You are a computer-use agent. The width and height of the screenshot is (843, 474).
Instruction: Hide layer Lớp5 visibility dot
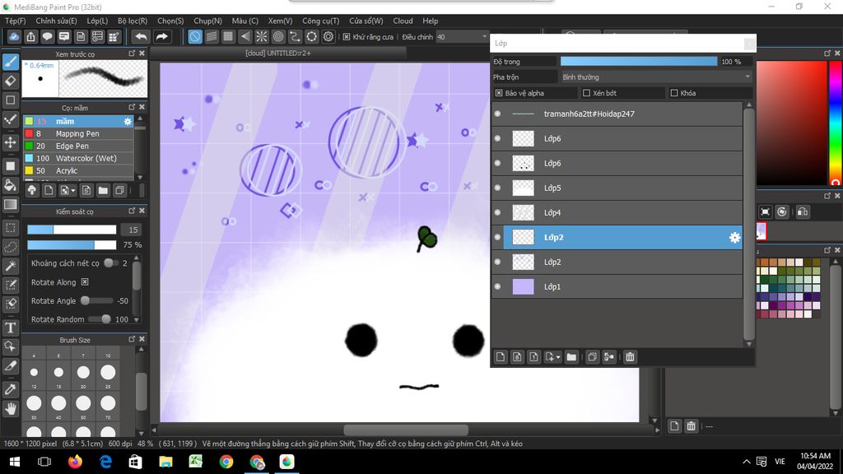click(x=497, y=188)
